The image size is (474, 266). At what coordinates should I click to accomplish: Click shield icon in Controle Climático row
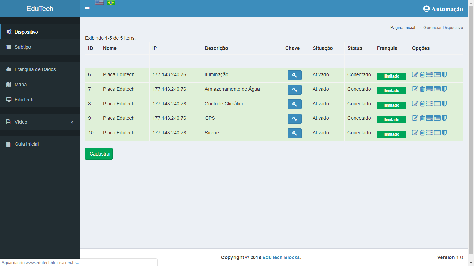pyautogui.click(x=444, y=104)
